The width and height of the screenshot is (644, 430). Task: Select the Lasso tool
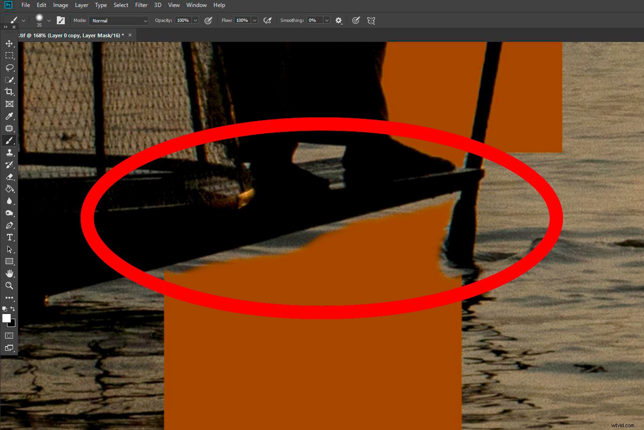coord(9,68)
